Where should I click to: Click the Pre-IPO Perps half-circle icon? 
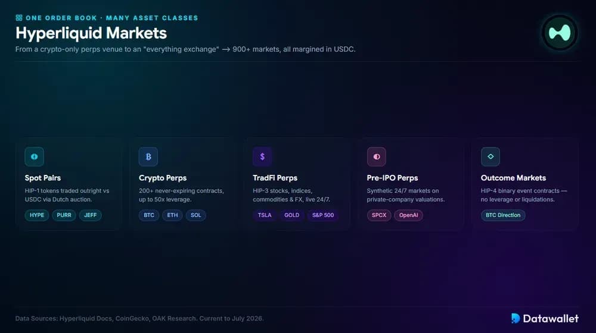[376, 156]
